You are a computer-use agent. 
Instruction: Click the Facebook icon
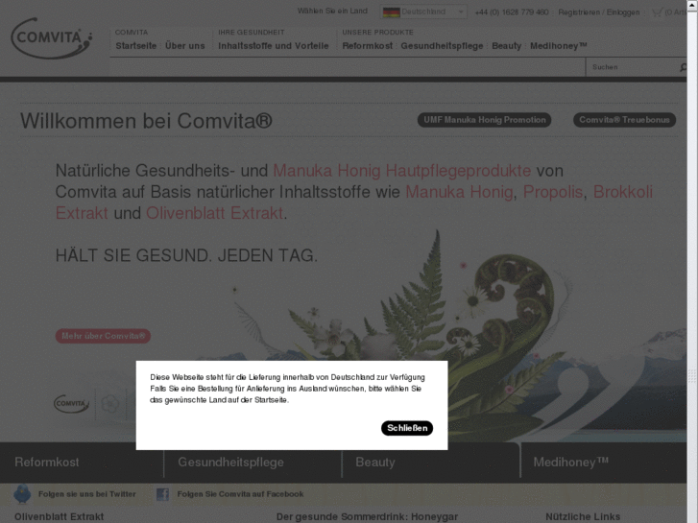point(162,494)
